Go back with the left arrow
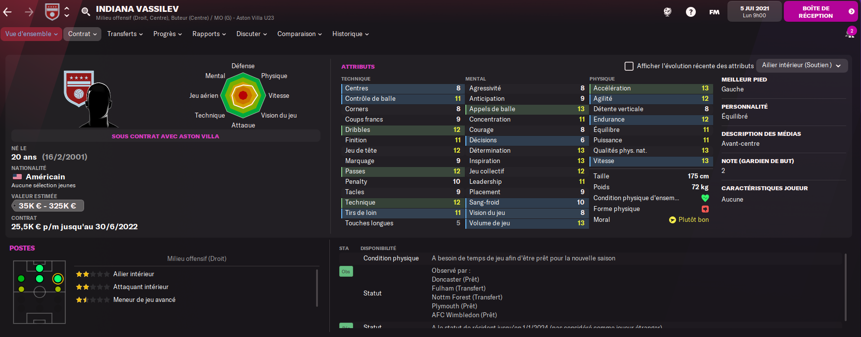Viewport: 861px width, 337px height. (8, 12)
